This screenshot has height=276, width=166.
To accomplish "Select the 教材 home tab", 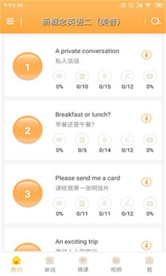I will 16,264.
